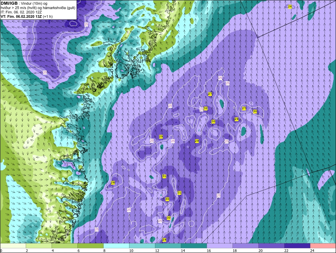Click the legend scale value 4

[53, 251]
